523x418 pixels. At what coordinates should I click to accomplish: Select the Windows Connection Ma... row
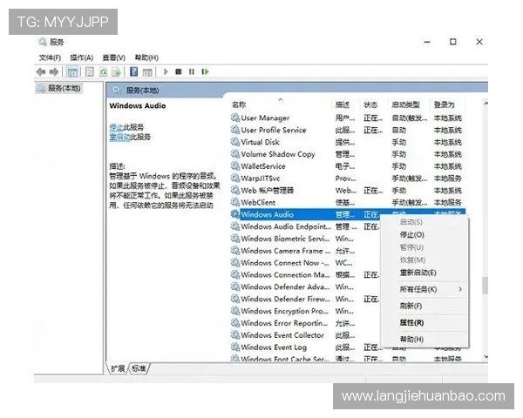coord(305,274)
